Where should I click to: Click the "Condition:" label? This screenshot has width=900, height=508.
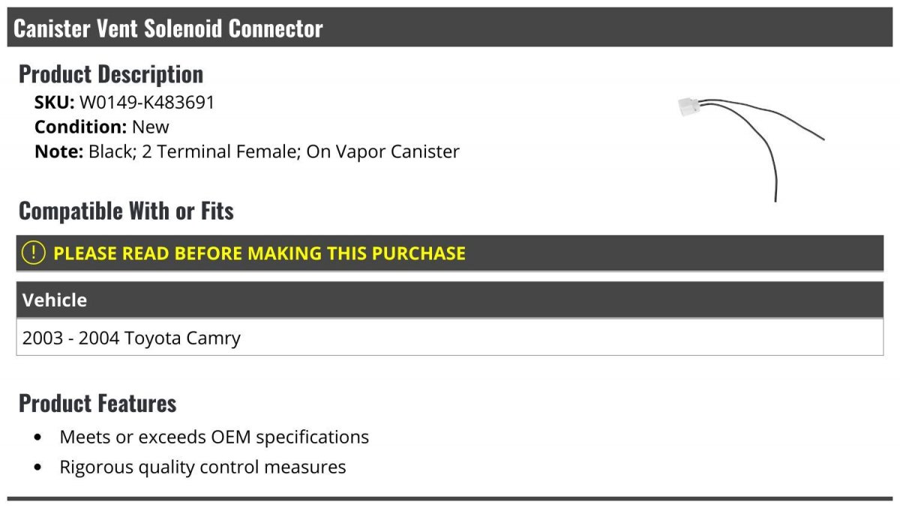pyautogui.click(x=80, y=127)
